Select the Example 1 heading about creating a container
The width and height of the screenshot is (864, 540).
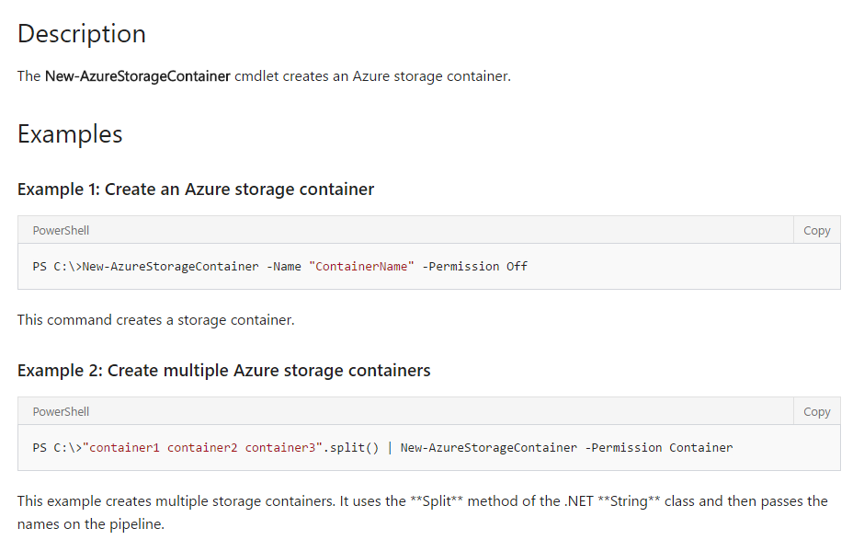tap(196, 190)
